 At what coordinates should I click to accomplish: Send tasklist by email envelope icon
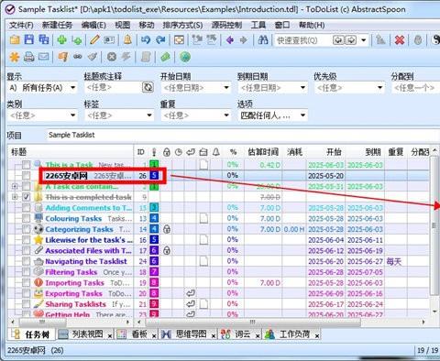tap(44, 57)
